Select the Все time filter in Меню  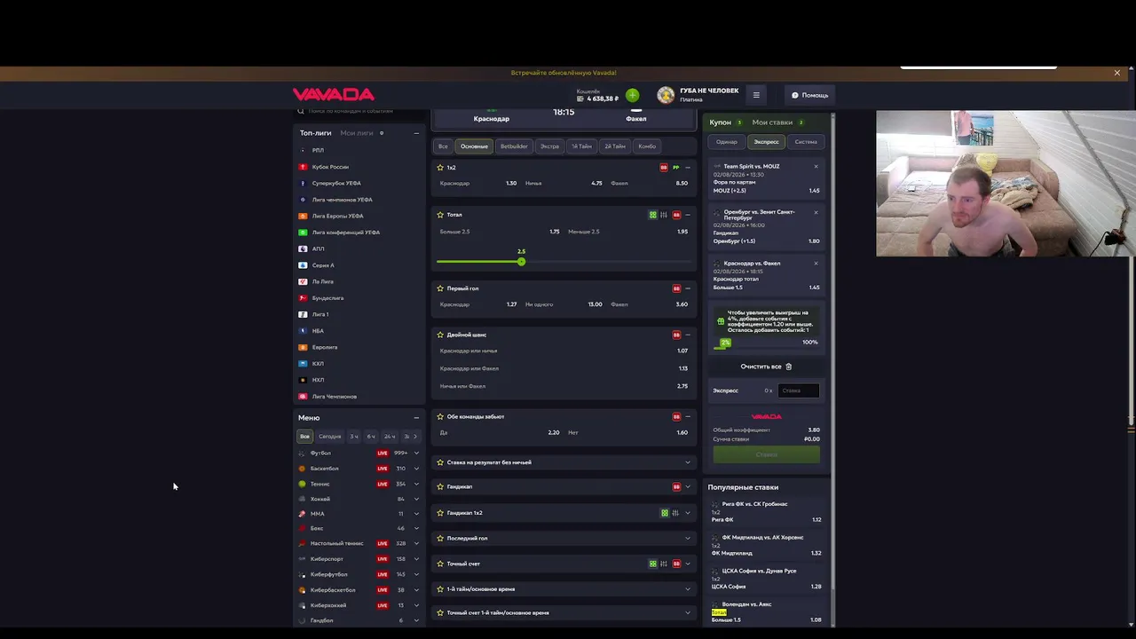304,437
